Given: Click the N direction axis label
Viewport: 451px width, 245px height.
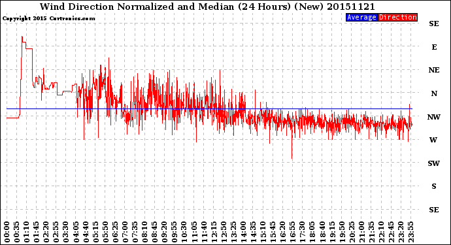Looking at the screenshot, I should pos(434,93).
